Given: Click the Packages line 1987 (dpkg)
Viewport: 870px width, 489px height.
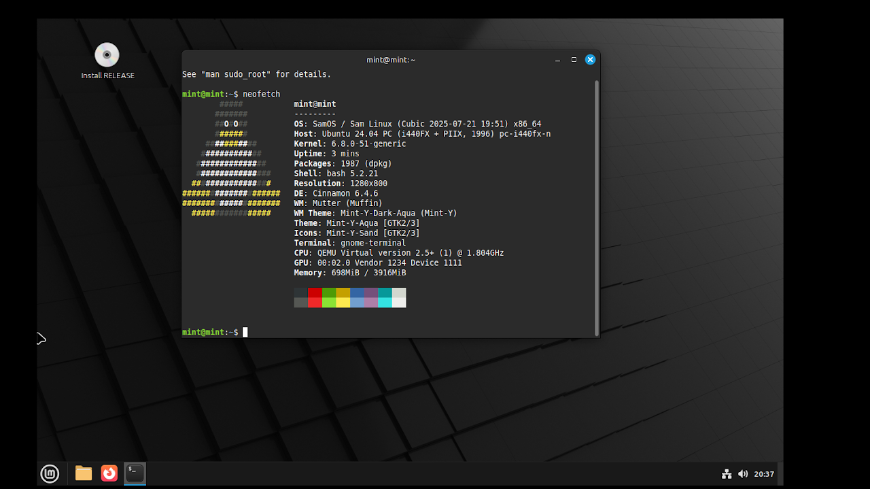Looking at the screenshot, I should [x=343, y=163].
